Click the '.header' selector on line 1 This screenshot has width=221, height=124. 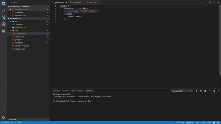pyautogui.click(x=64, y=6)
